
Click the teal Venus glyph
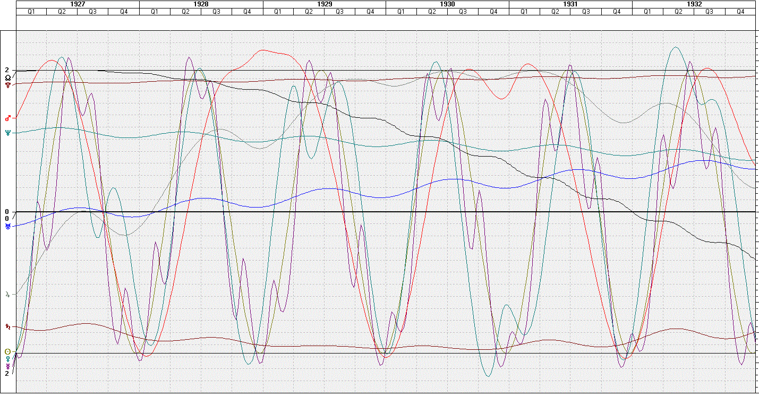pos(7,359)
